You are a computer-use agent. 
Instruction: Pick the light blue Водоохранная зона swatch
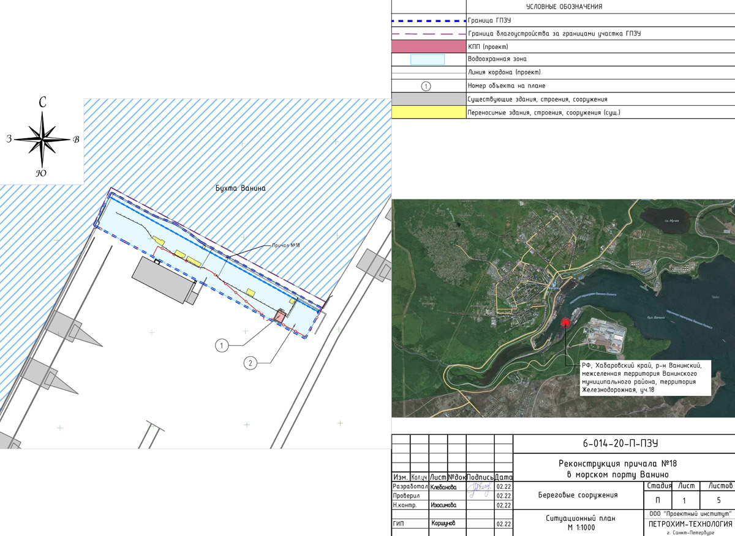[427, 59]
